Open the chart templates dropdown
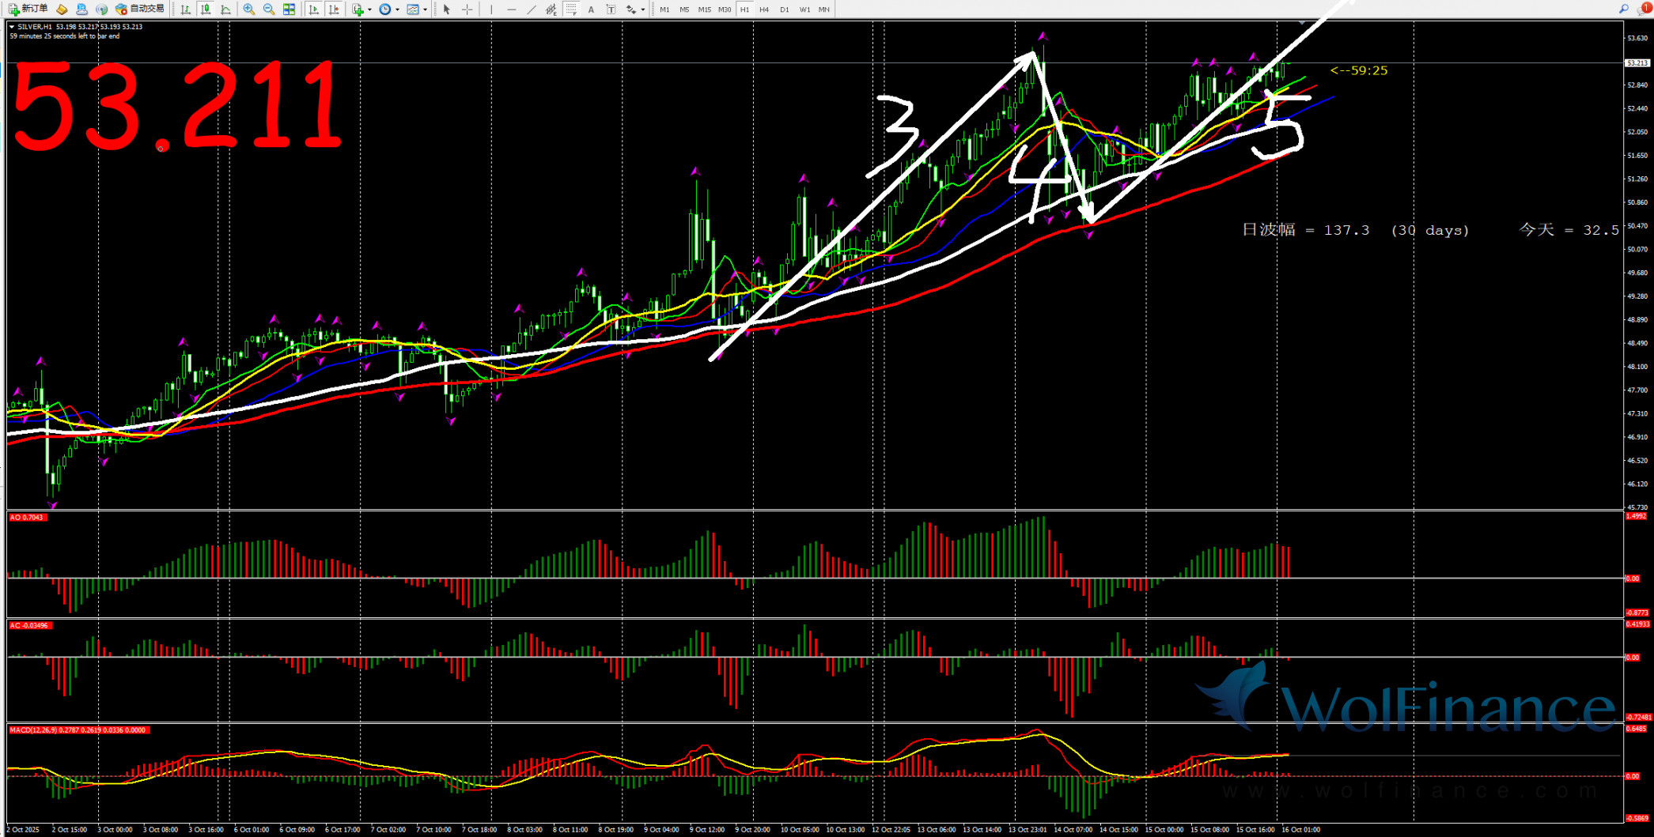 (x=426, y=9)
